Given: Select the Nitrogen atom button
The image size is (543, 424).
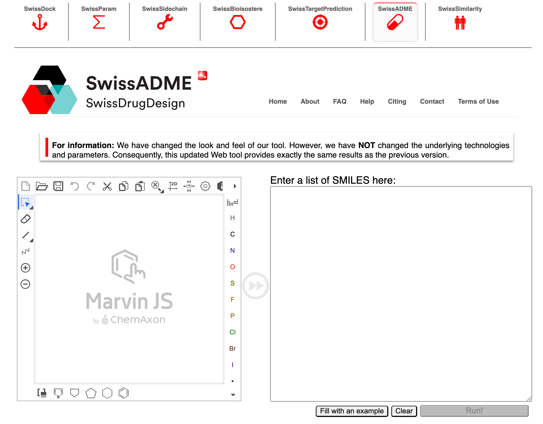Looking at the screenshot, I should (232, 250).
